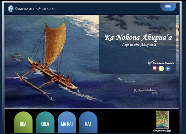Pause the music with yellow button

coord(161,68)
